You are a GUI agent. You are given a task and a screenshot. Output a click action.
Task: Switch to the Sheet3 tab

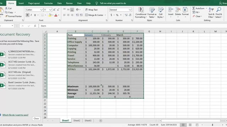(x=88, y=121)
